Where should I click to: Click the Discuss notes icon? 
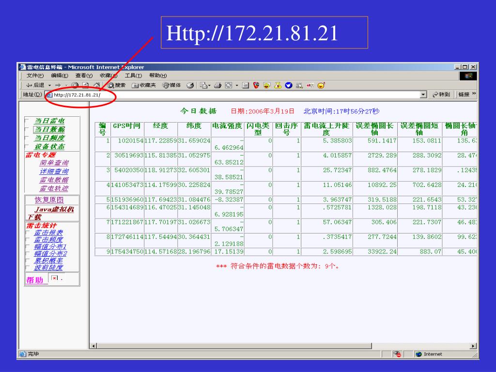(x=246, y=85)
